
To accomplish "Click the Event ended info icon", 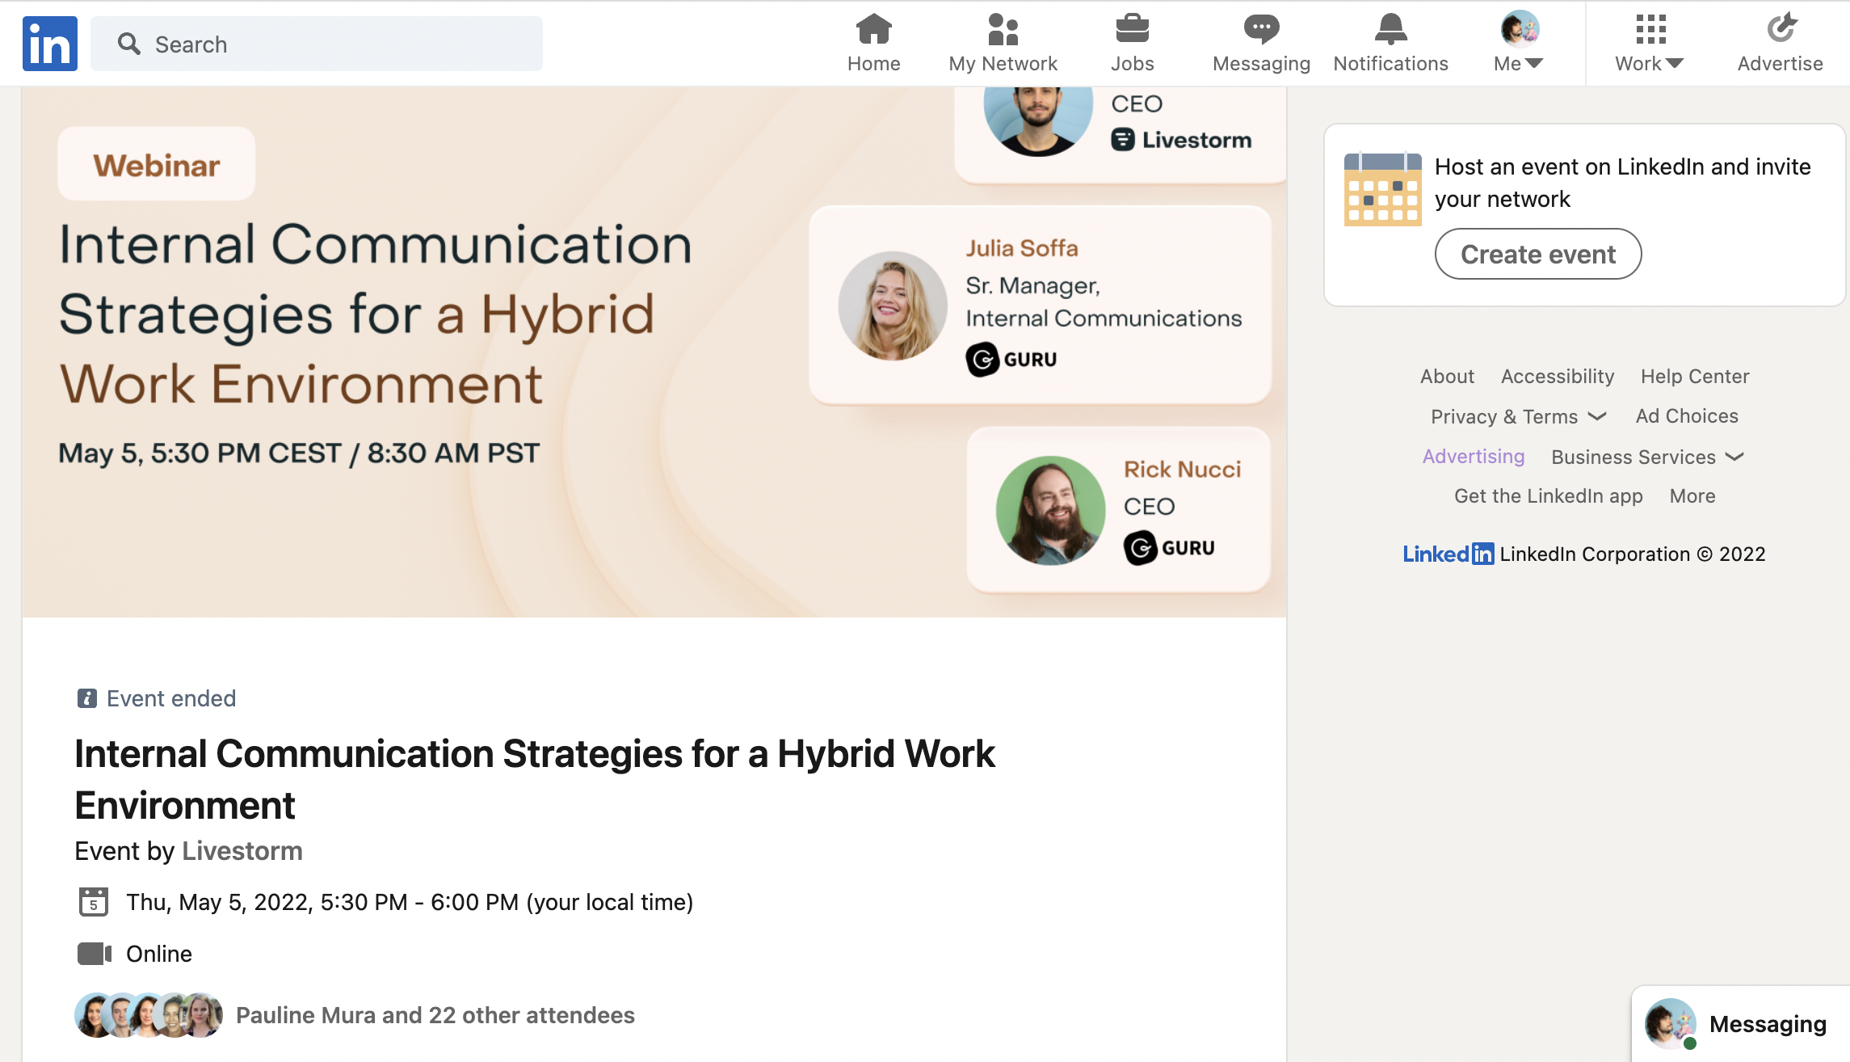I will click(86, 698).
